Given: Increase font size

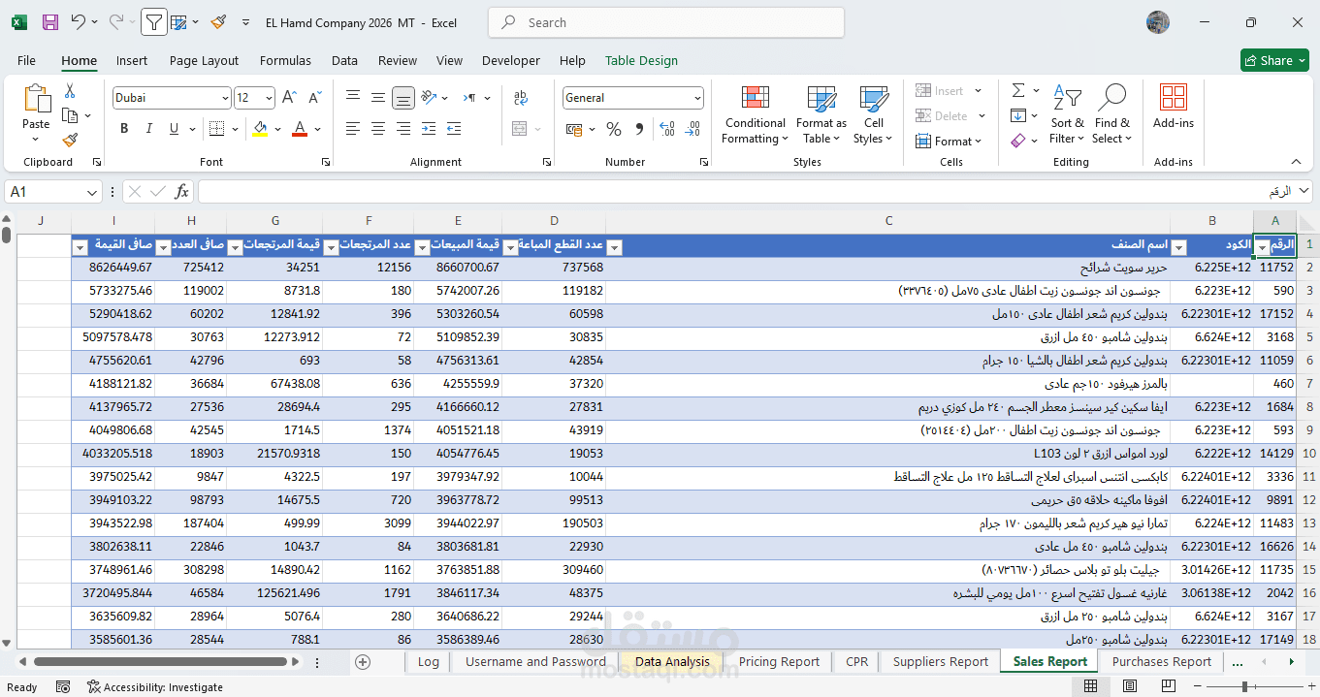Looking at the screenshot, I should (x=289, y=98).
